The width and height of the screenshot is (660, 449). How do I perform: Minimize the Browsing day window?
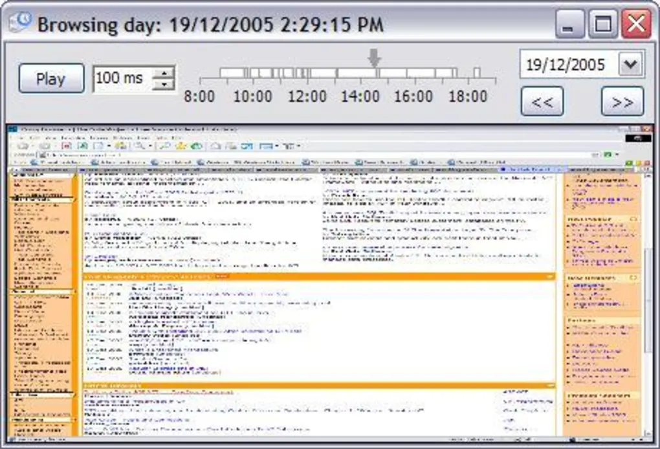pos(569,25)
